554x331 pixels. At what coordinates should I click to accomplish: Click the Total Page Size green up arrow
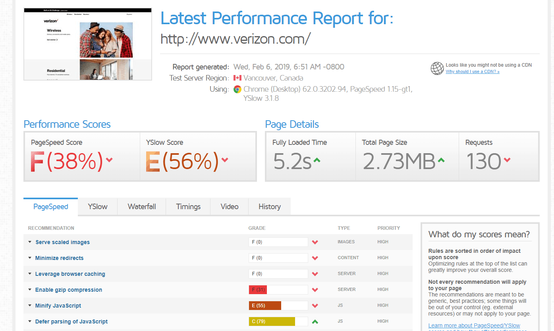pyautogui.click(x=441, y=160)
